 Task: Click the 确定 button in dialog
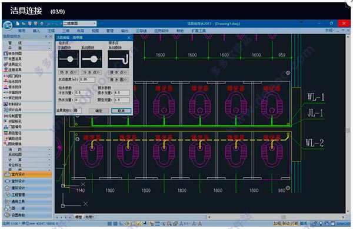[99, 111]
